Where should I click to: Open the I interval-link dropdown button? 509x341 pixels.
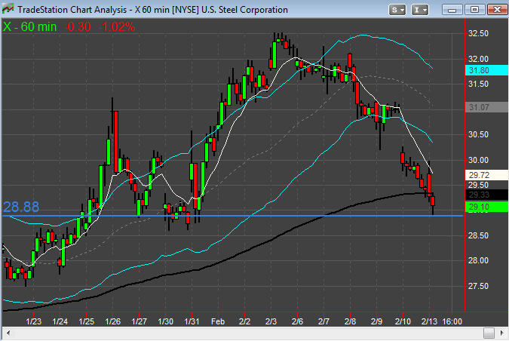coord(420,10)
